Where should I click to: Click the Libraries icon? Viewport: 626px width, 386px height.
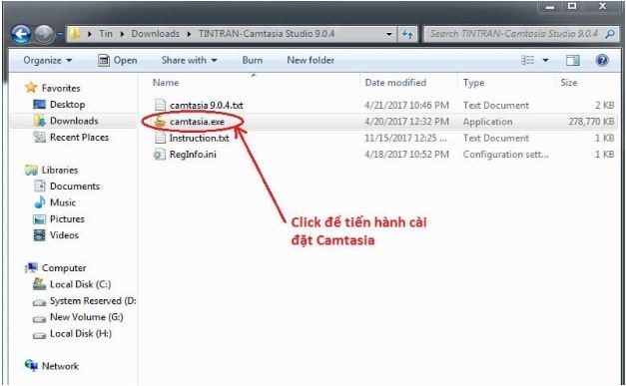[31, 170]
